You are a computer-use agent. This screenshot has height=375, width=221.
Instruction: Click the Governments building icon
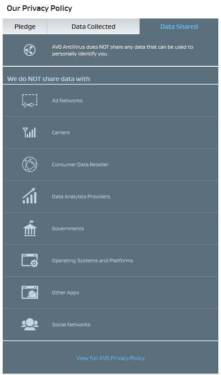coord(30,229)
